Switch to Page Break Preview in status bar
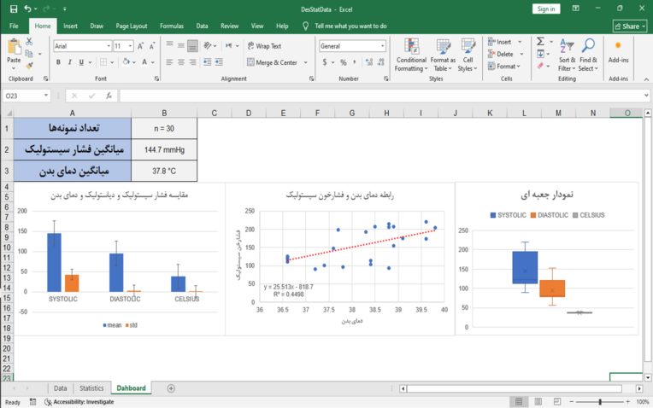Image resolution: width=653 pixels, height=408 pixels. pos(557,401)
